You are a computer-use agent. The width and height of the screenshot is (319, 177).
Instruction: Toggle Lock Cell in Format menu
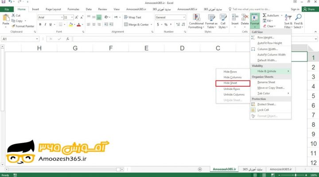[x=263, y=110]
